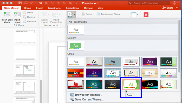Click Preserve in Edit Master group
This screenshot has height=103, width=182.
[x=29, y=22]
